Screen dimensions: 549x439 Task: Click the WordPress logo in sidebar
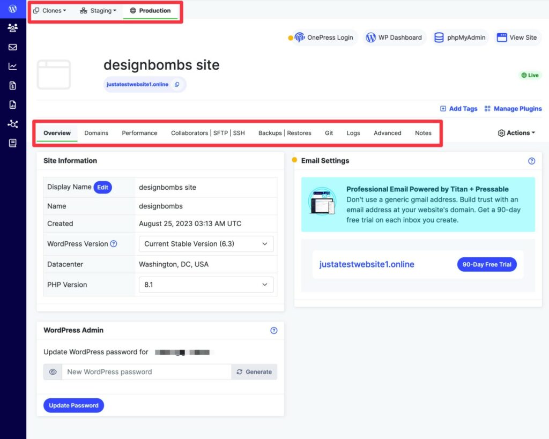[13, 9]
